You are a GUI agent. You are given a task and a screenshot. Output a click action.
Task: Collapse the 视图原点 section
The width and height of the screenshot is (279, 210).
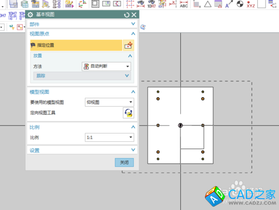[x=133, y=34]
